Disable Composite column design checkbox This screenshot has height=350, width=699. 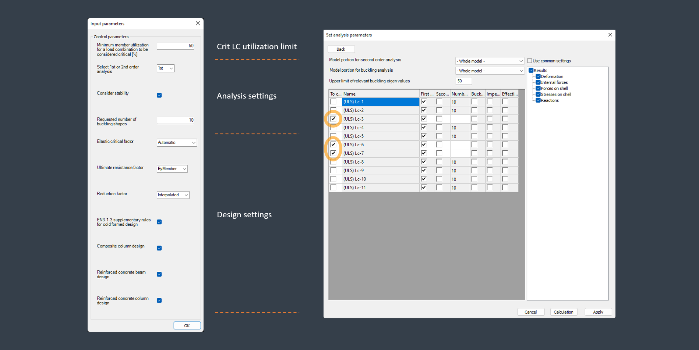[x=159, y=248]
